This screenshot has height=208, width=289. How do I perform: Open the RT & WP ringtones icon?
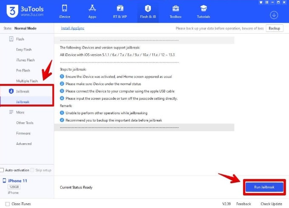pos(120,9)
